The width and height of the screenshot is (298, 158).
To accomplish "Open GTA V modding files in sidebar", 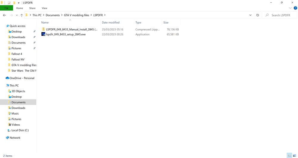I will 24,65.
